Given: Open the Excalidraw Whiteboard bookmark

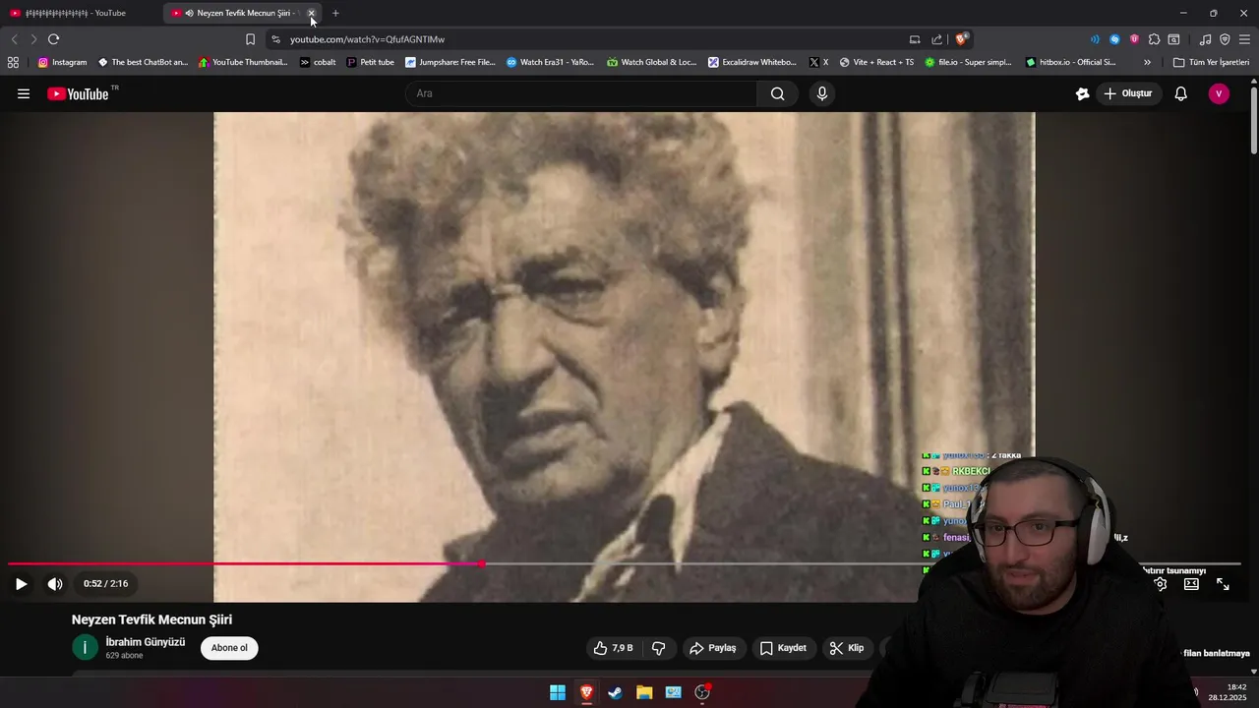Looking at the screenshot, I should [752, 62].
